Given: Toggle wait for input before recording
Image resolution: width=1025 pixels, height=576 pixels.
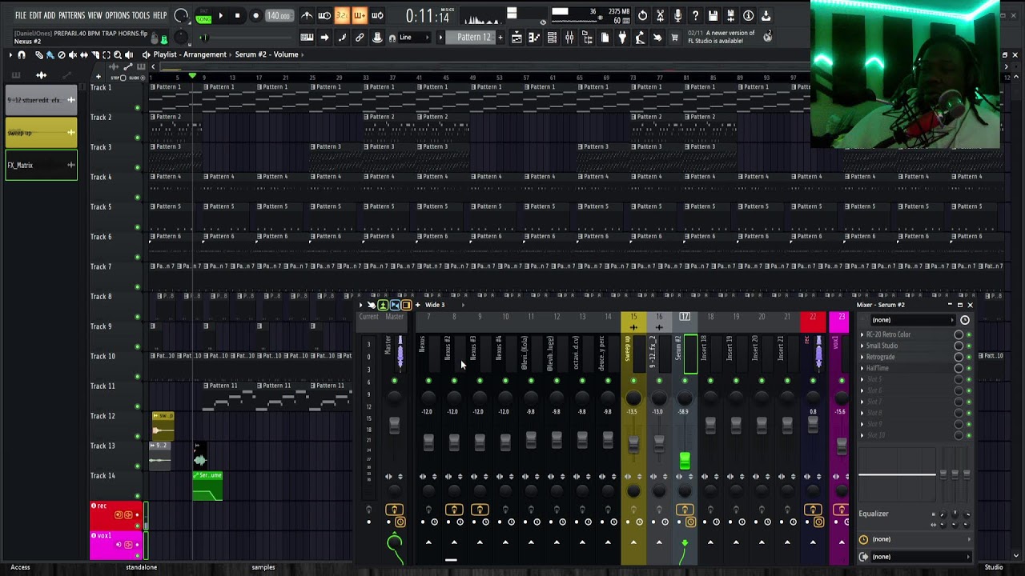Looking at the screenshot, I should click(x=324, y=15).
